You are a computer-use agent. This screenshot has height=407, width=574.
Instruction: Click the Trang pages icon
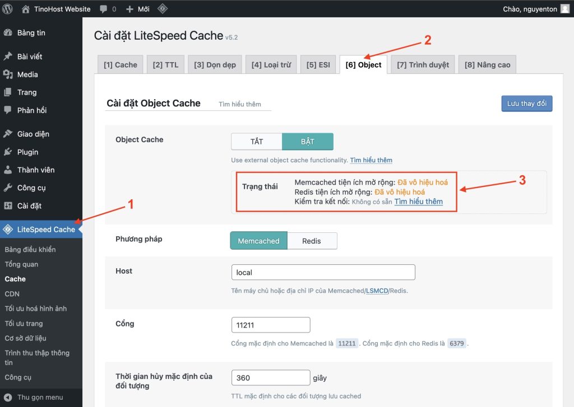point(8,92)
